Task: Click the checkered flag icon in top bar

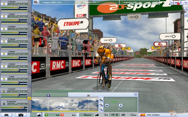Action: (36, 2)
